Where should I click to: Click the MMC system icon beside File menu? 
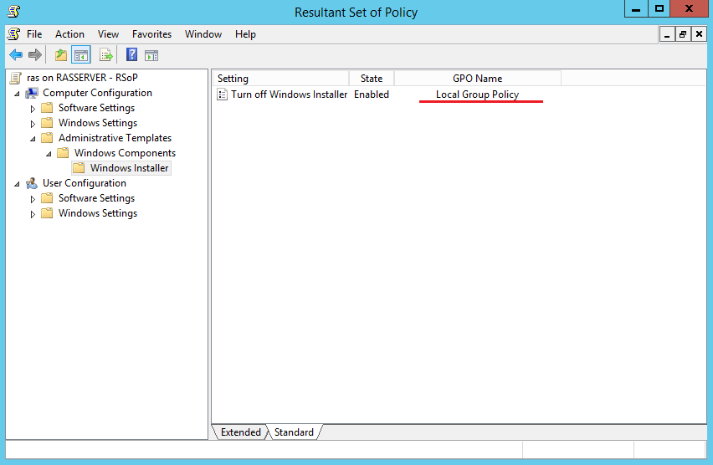[14, 33]
